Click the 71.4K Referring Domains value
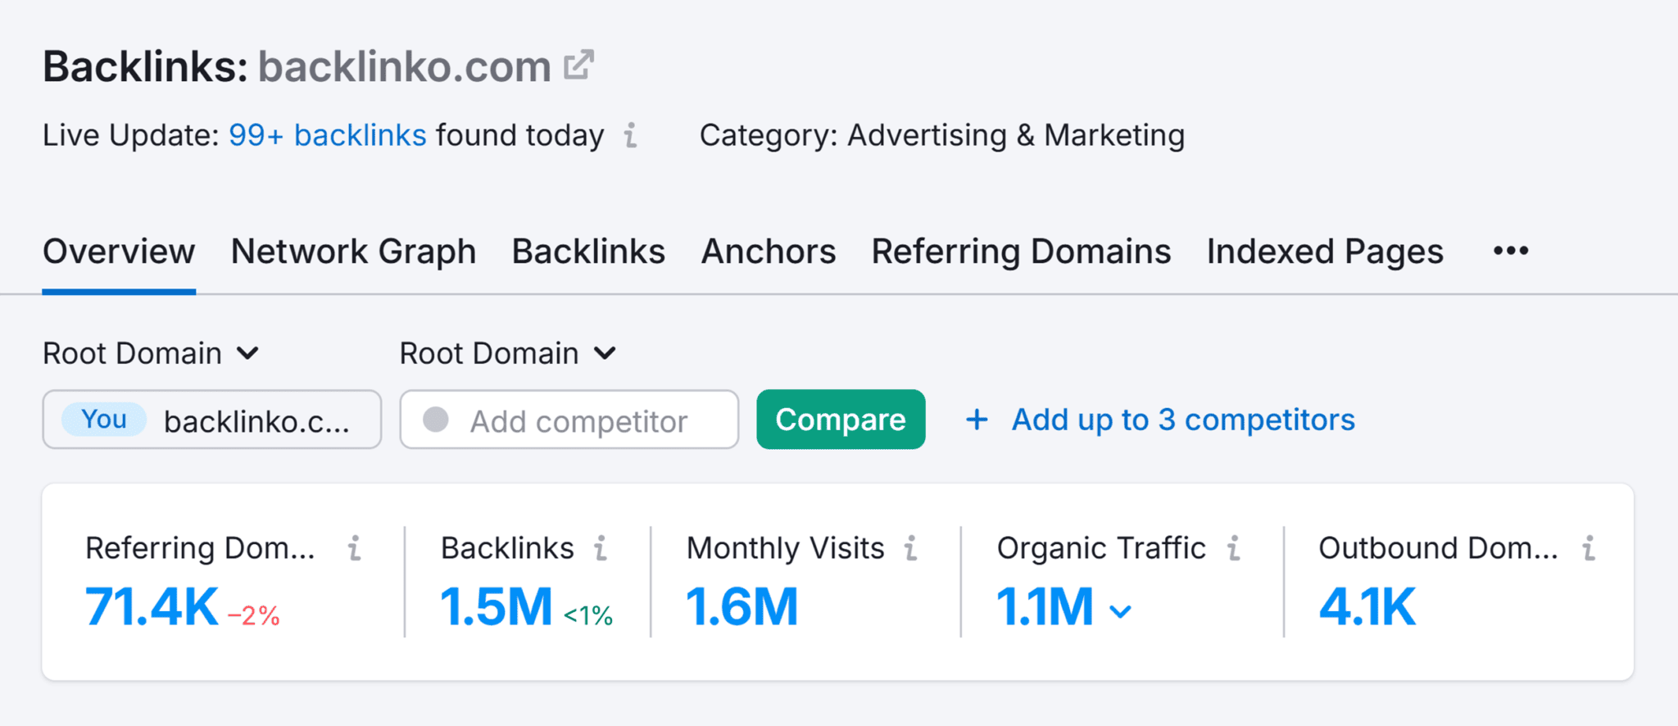The height and width of the screenshot is (726, 1678). point(150,606)
